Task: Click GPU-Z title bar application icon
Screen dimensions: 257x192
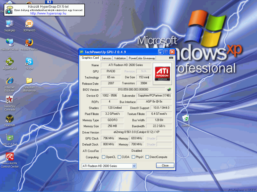Action: point(82,52)
